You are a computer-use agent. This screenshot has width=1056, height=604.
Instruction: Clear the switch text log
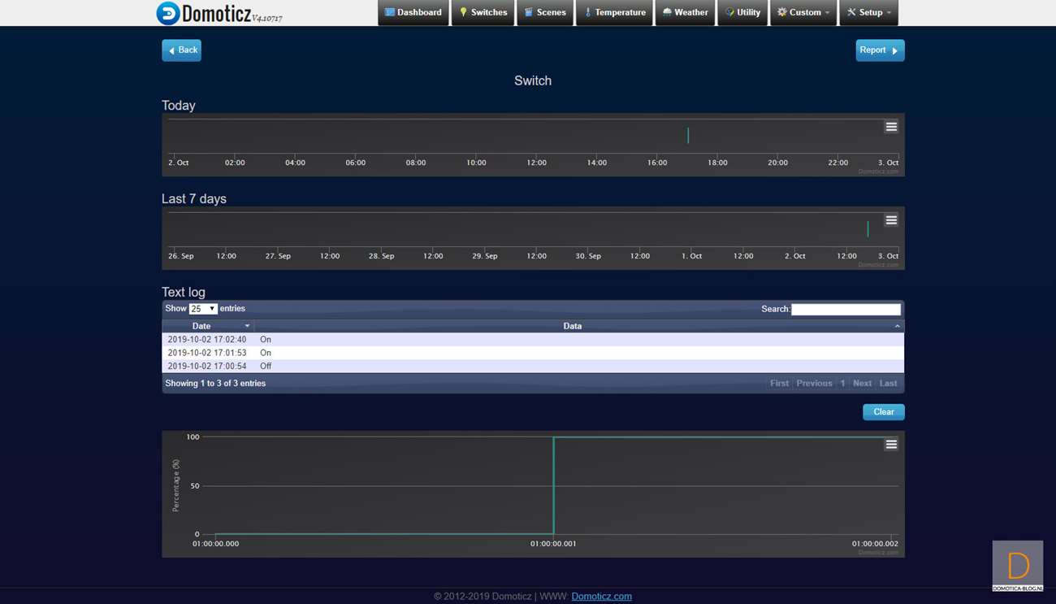point(883,412)
